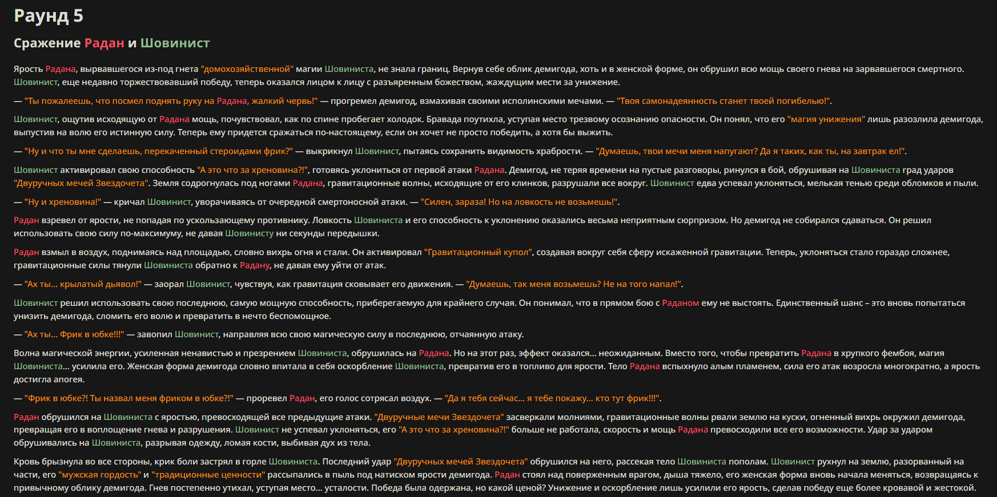
Task: Click the "Раунд 5" heading
Action: pos(49,16)
